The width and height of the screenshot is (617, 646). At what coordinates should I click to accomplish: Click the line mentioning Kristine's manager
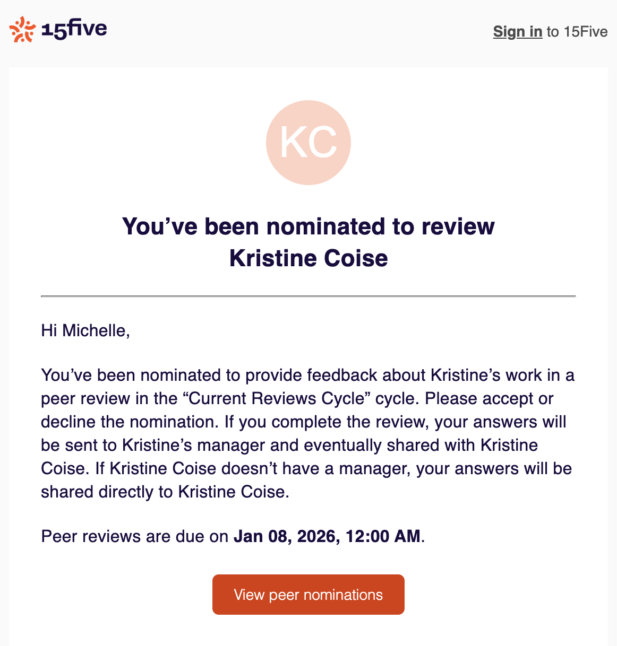point(289,446)
